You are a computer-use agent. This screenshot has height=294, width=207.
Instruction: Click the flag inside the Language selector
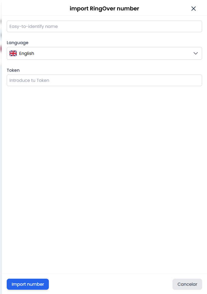[13, 53]
